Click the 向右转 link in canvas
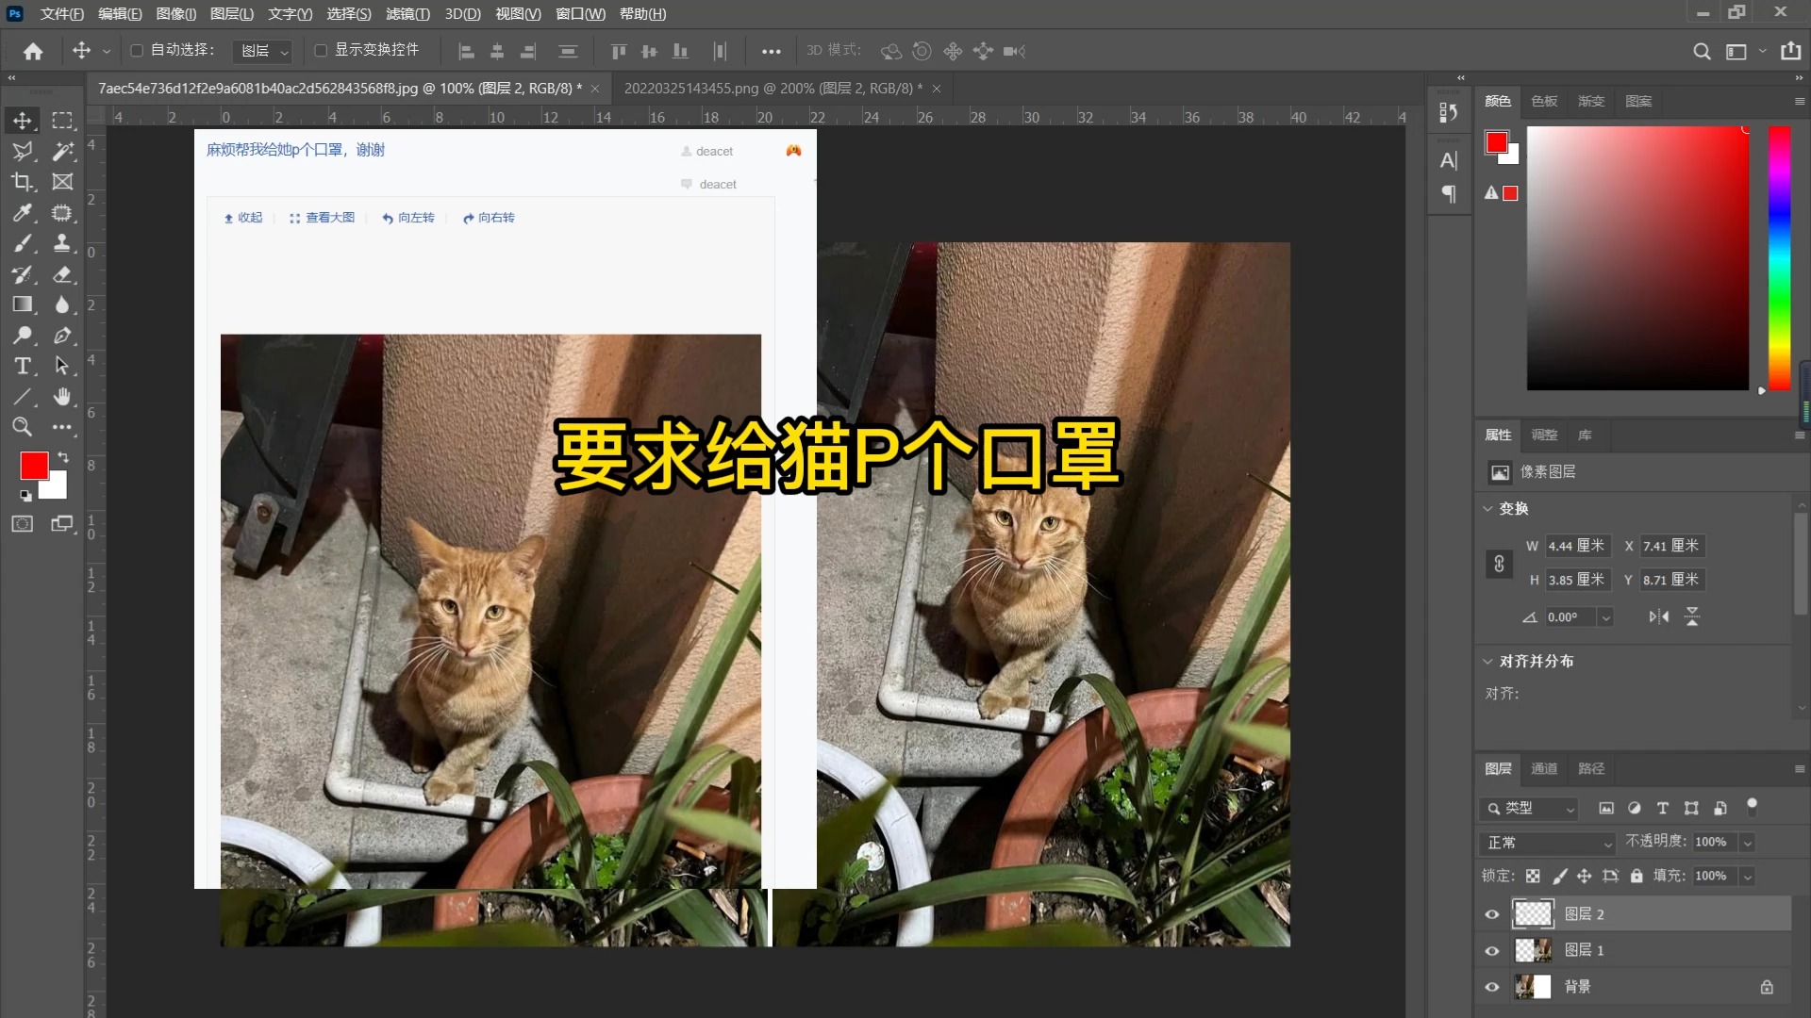The height and width of the screenshot is (1018, 1811). coord(489,218)
